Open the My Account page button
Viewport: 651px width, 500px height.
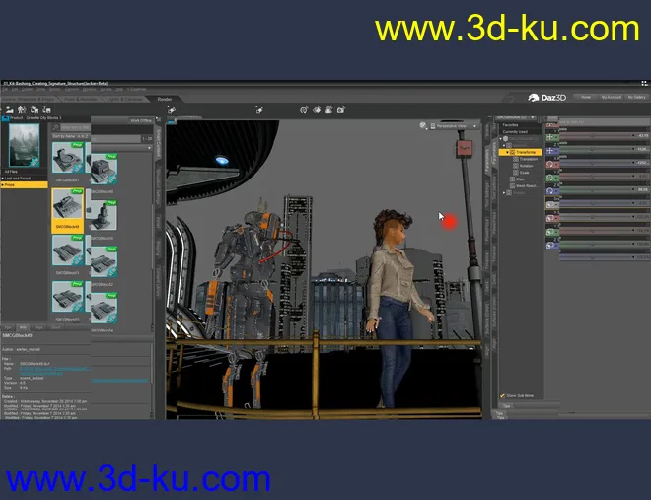coord(611,98)
